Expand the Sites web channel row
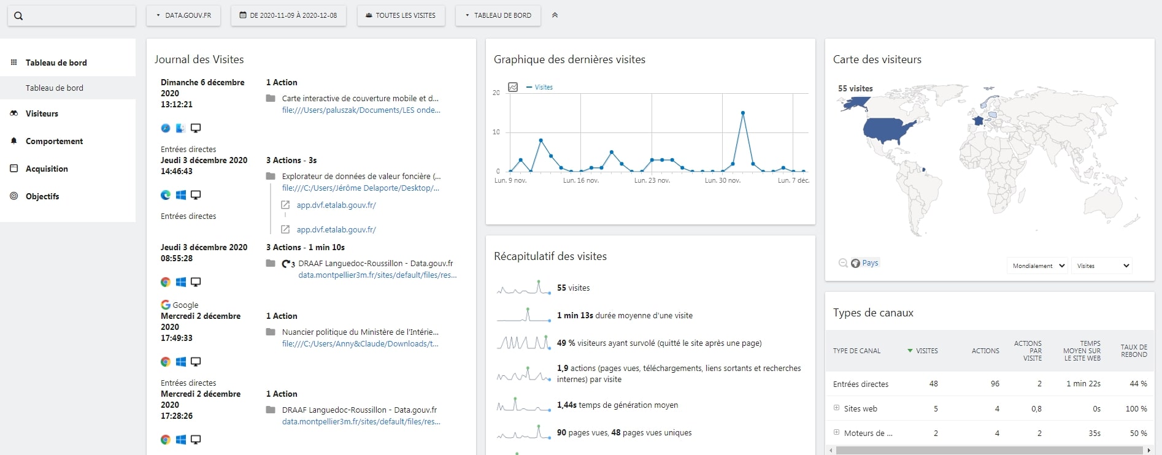Viewport: 1162px width, 455px height. [x=836, y=408]
